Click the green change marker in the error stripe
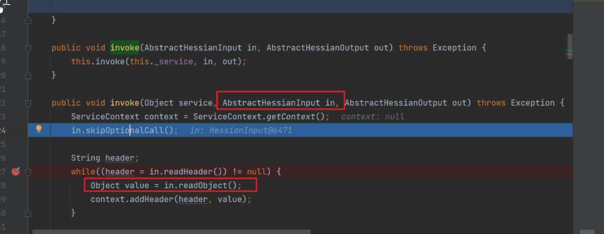Image resolution: width=604 pixels, height=234 pixels. pos(569,51)
